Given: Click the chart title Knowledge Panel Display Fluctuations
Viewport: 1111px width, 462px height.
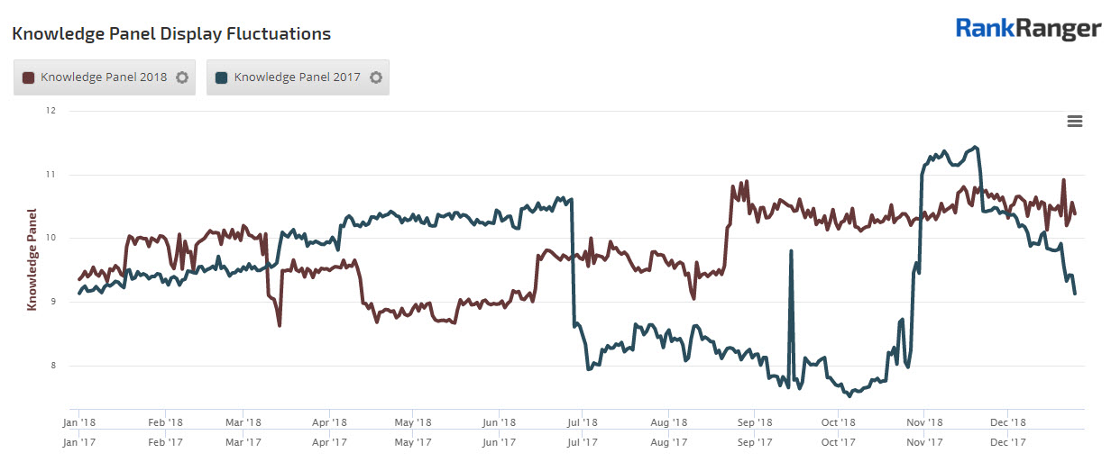Looking at the screenshot, I should click(x=171, y=34).
